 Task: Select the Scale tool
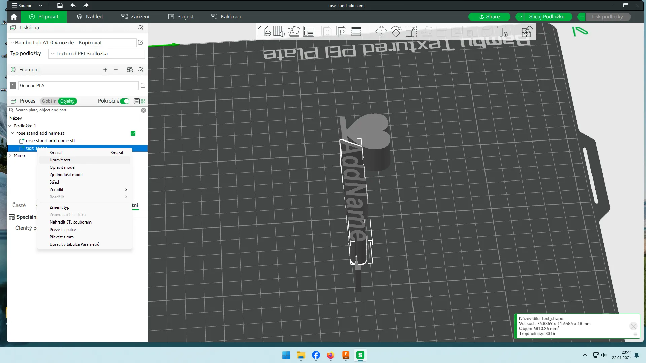click(x=411, y=31)
